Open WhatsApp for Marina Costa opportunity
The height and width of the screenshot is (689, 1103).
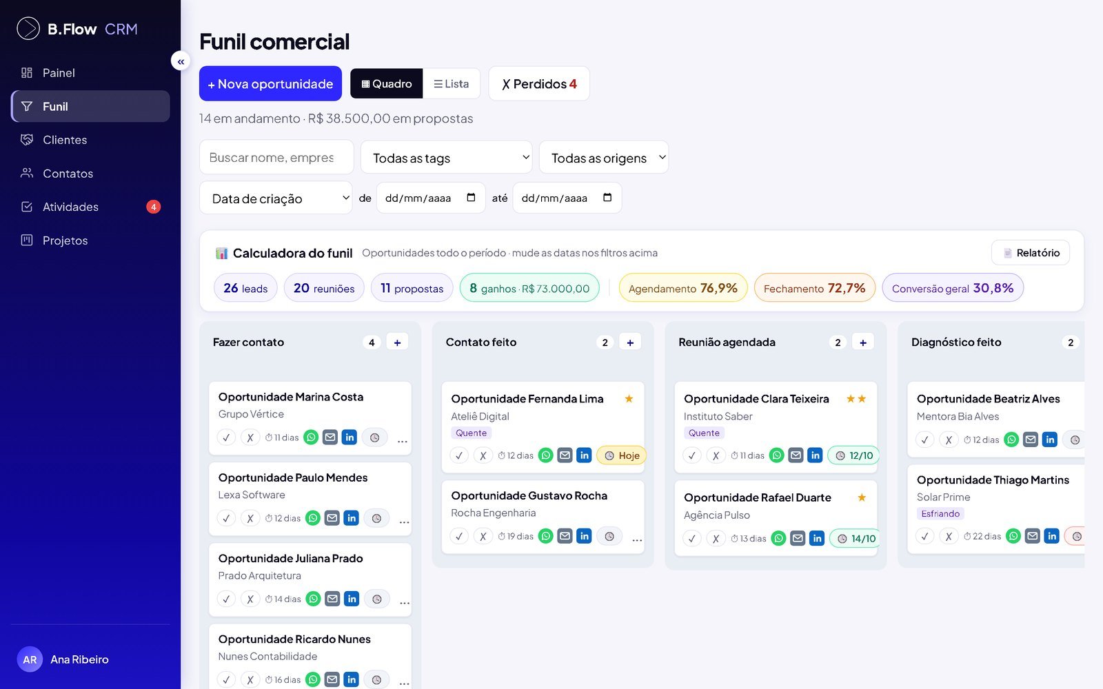[x=311, y=438]
